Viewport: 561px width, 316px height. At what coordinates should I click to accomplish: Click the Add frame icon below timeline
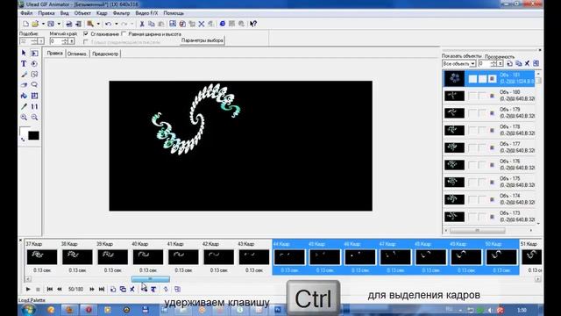[x=113, y=289]
